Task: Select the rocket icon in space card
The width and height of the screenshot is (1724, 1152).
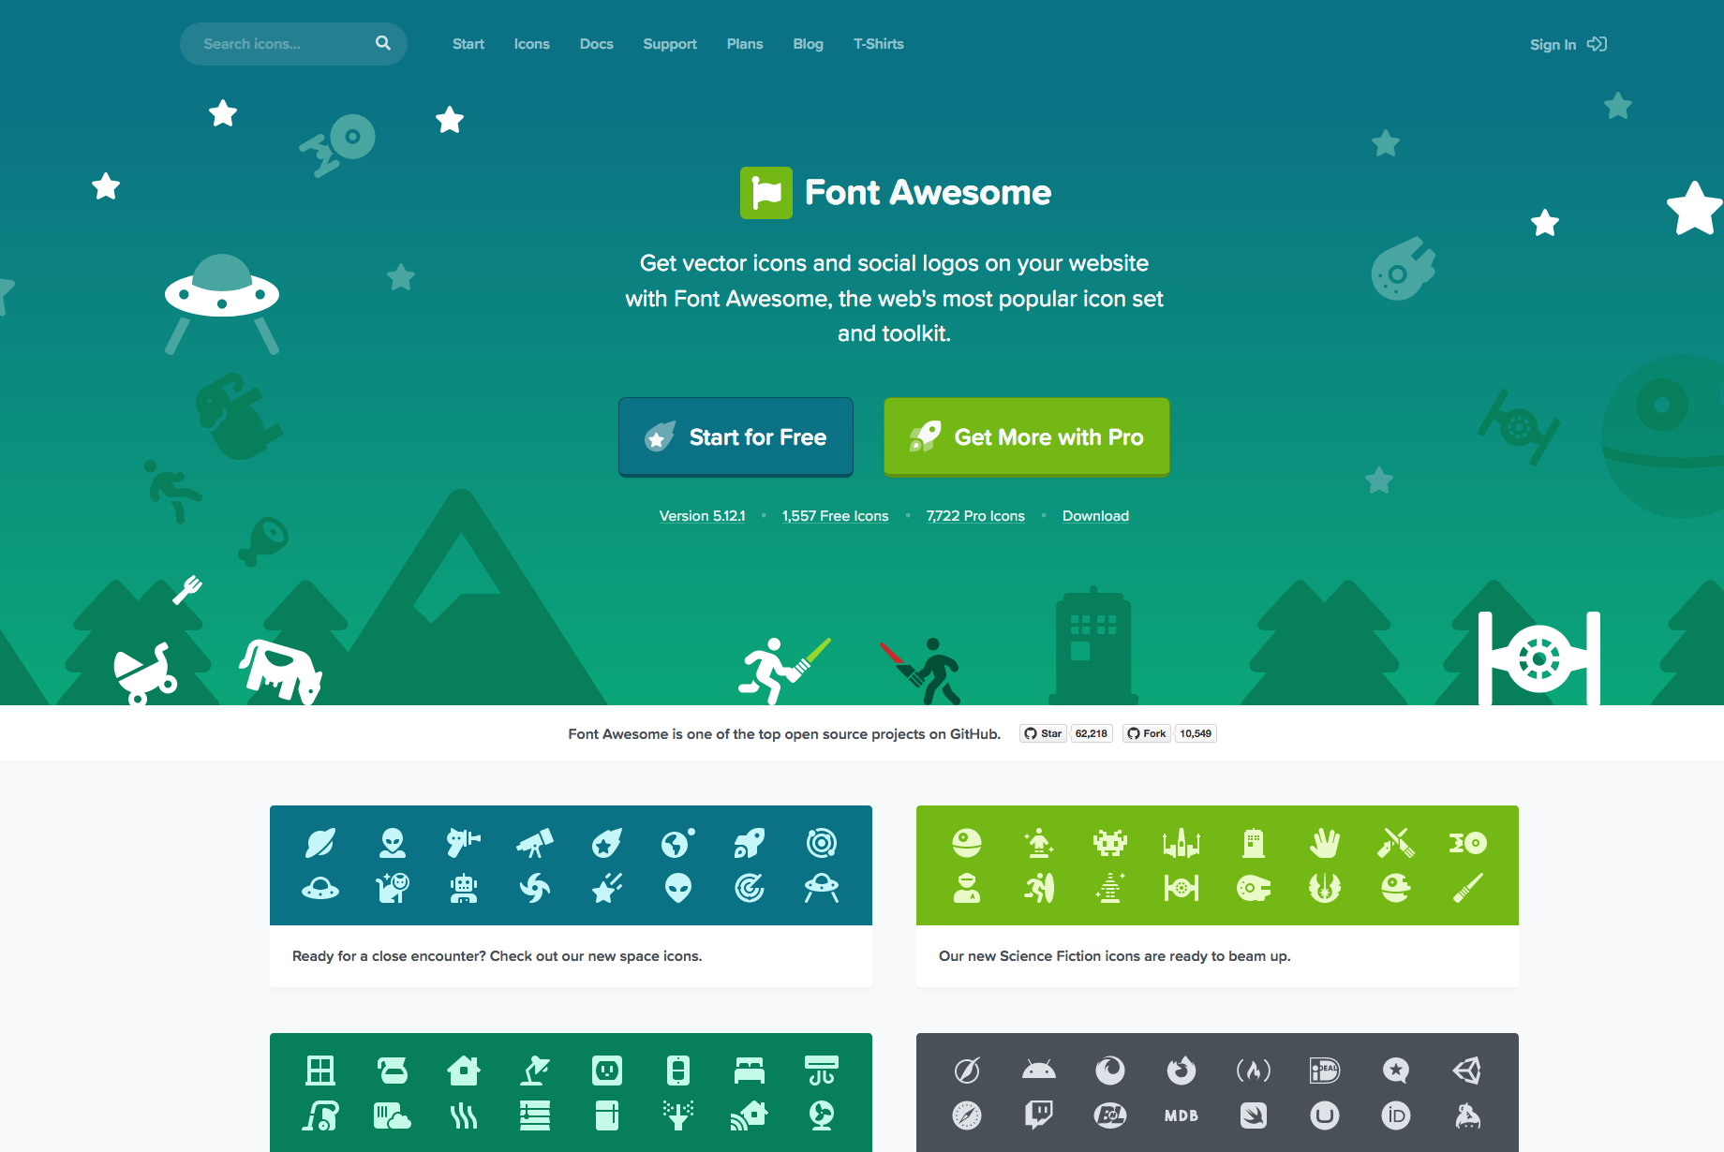Action: [750, 843]
